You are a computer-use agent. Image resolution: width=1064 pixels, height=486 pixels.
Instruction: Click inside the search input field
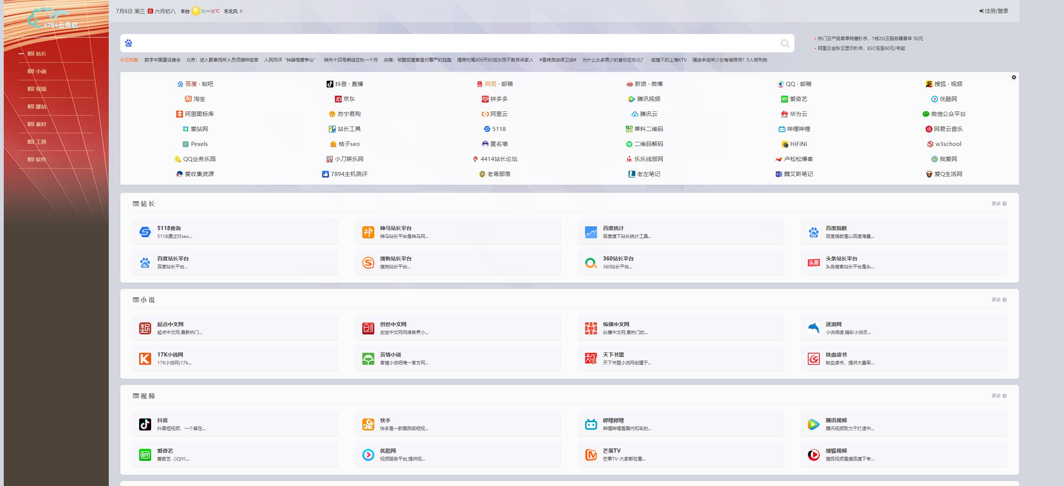(456, 43)
